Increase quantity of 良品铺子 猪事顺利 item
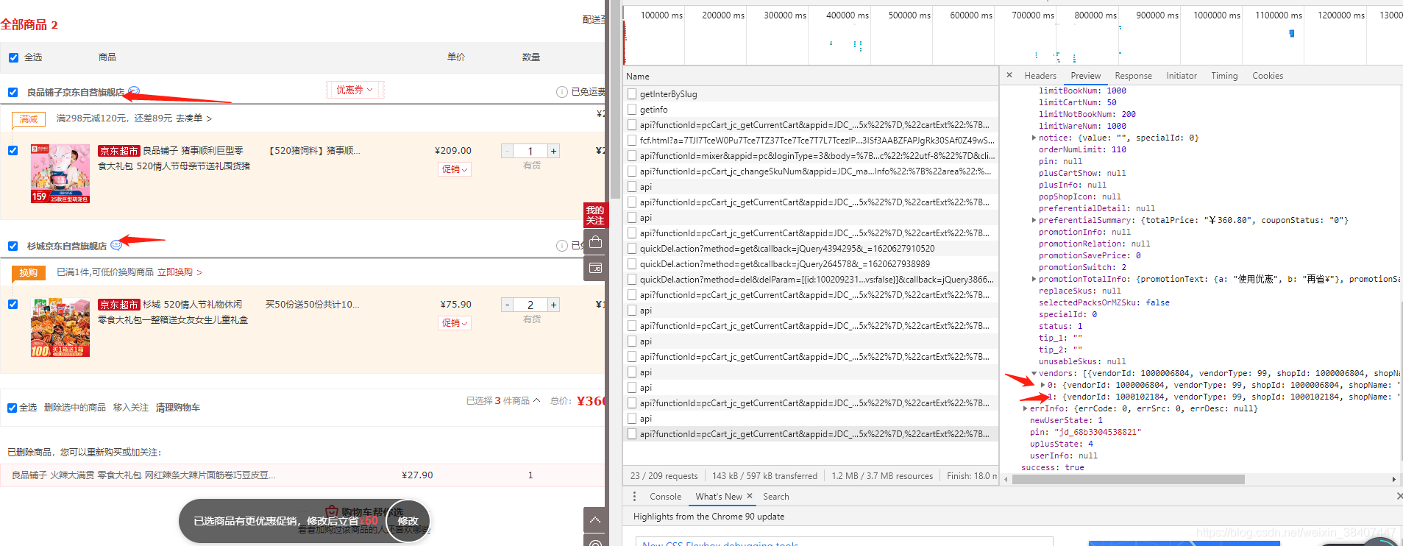The height and width of the screenshot is (546, 1403). tap(553, 151)
